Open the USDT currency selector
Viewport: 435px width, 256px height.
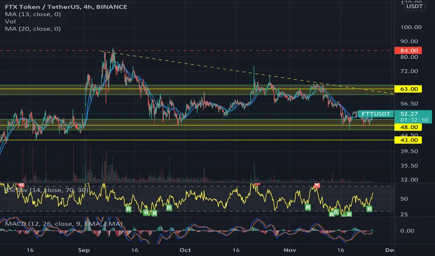414,7
